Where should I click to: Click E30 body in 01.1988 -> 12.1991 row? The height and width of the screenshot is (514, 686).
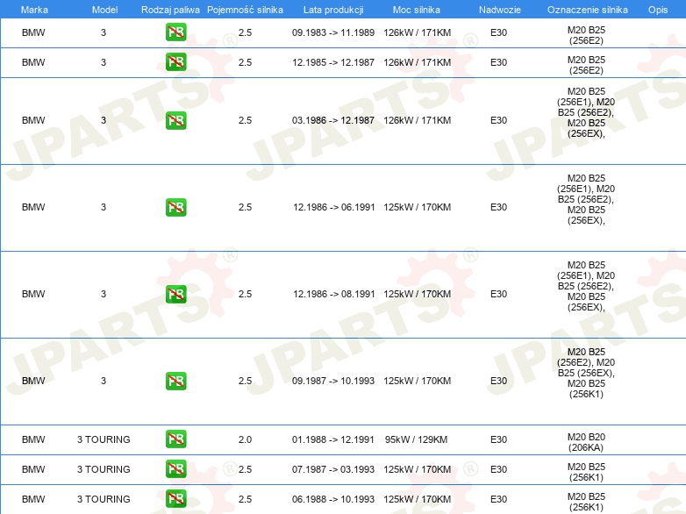[x=499, y=439]
